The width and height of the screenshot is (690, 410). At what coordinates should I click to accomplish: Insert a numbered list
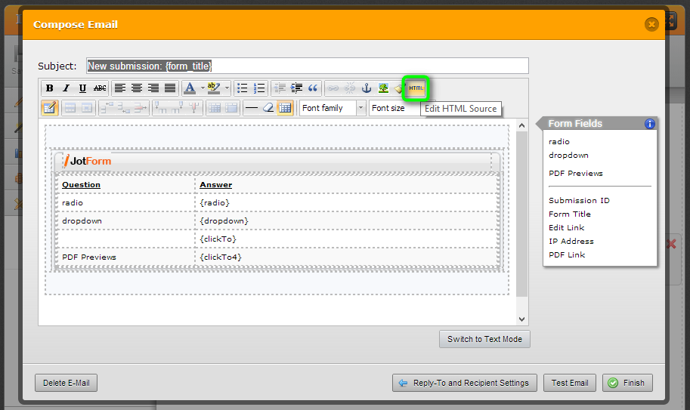coord(259,88)
